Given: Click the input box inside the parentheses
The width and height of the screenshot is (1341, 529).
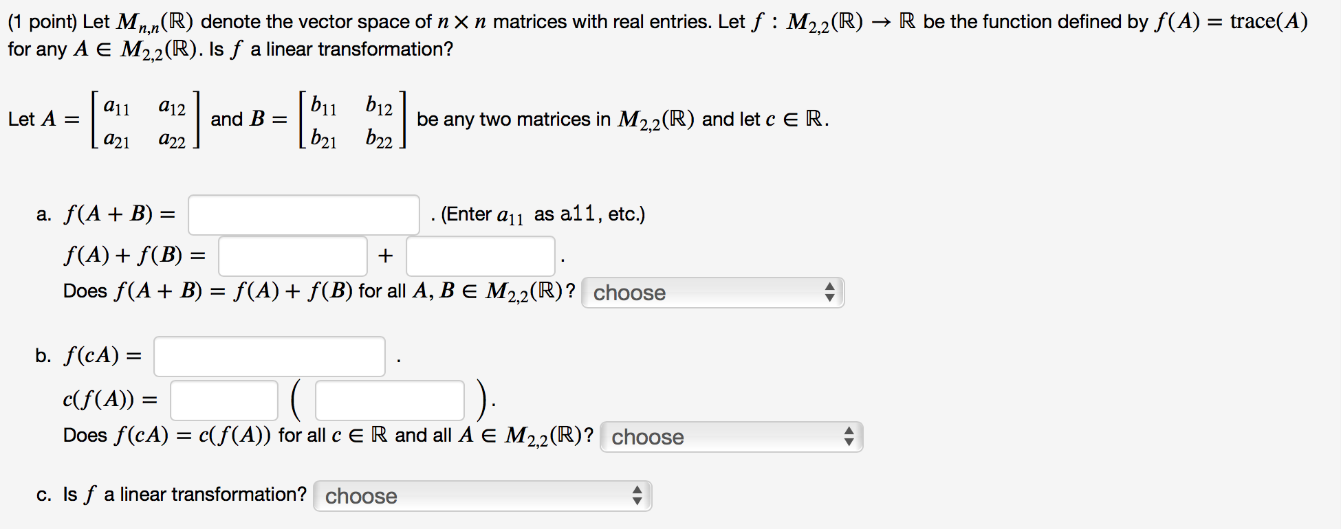Looking at the screenshot, I should 389,399.
